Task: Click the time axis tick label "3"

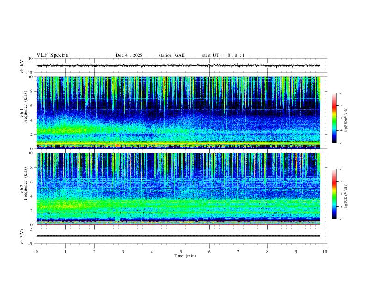Action: coord(123,252)
